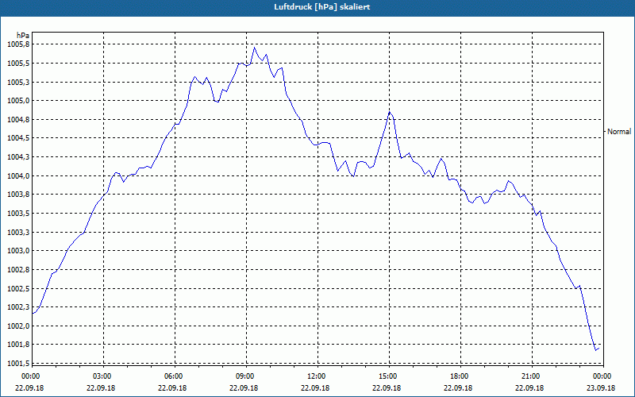This screenshot has width=635, height=397.
Task: Click the chart title "Luftdruck [hPa] skaliert"
Action: coord(321,7)
